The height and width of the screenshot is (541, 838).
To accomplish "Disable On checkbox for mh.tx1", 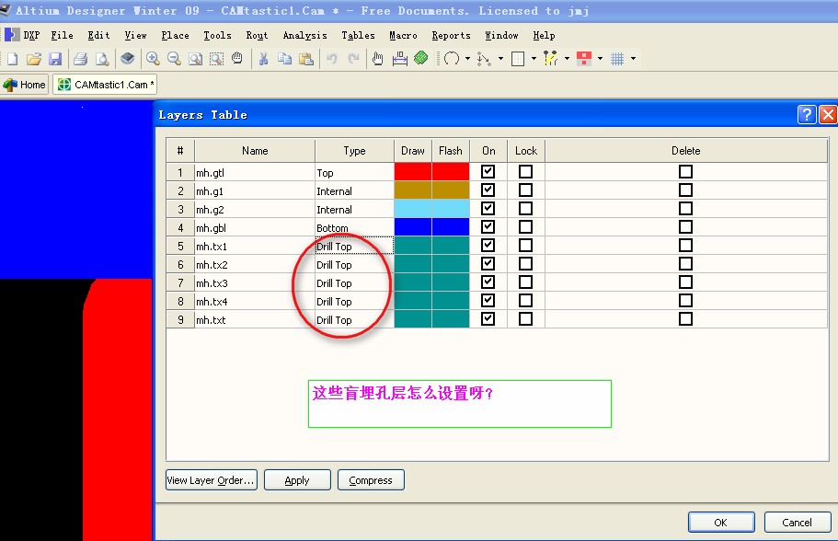I will (x=488, y=246).
